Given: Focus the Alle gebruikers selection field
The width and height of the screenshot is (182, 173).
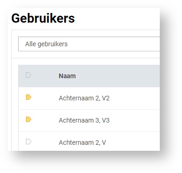Looking at the screenshot, I should tap(89, 44).
